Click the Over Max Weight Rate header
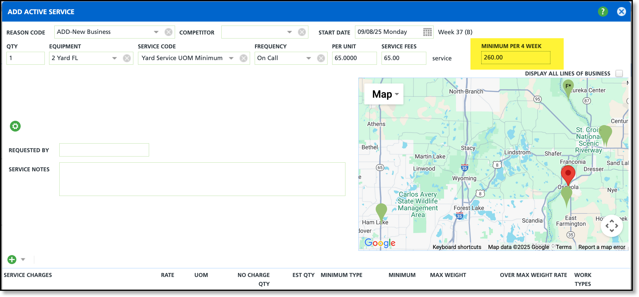 (x=533, y=275)
